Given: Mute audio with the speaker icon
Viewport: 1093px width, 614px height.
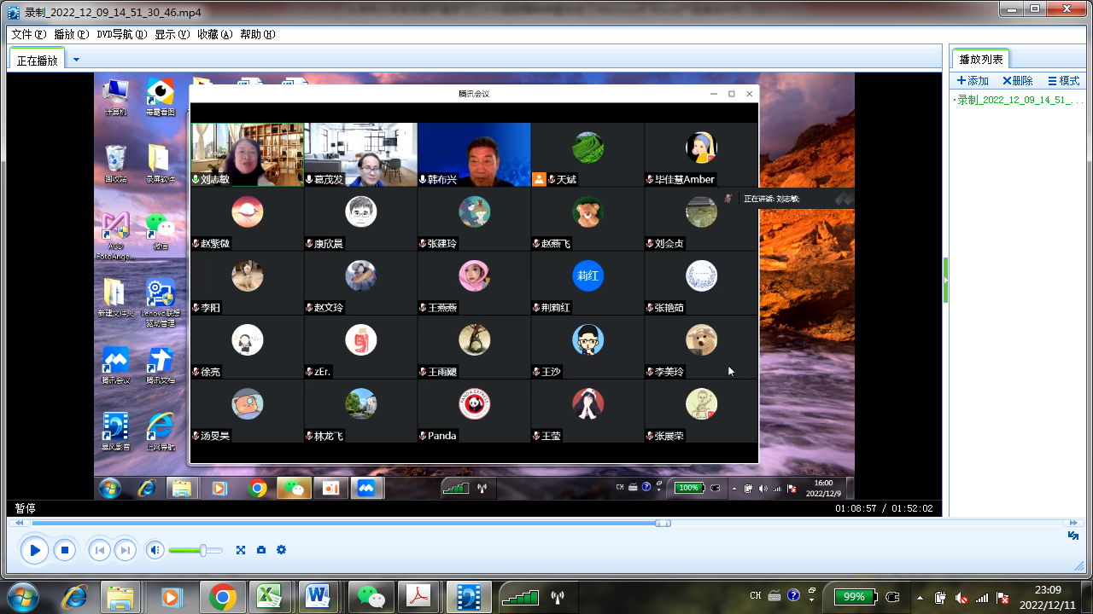Looking at the screenshot, I should coord(155,550).
